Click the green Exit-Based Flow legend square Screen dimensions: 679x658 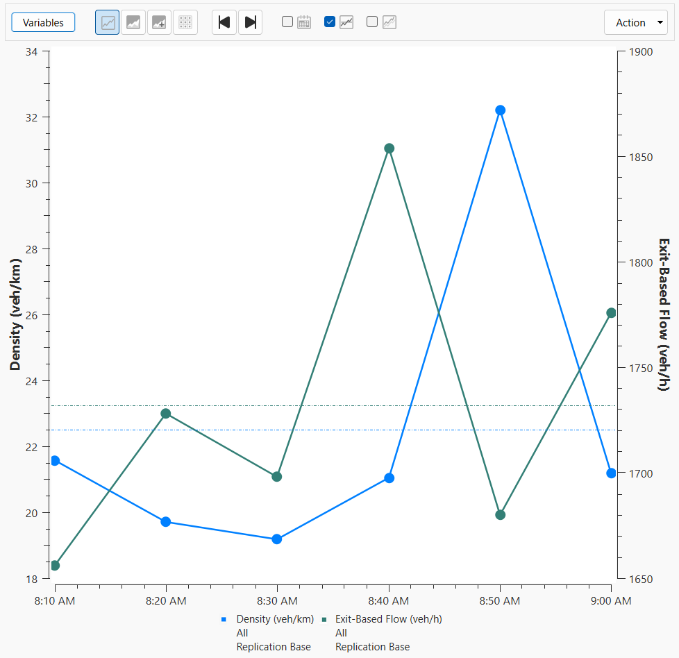[x=324, y=619]
